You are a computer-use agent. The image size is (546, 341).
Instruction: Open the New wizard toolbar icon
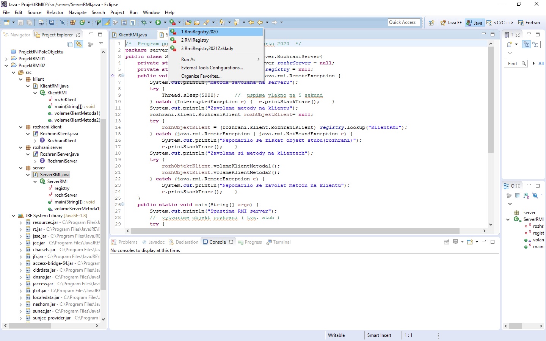point(6,22)
